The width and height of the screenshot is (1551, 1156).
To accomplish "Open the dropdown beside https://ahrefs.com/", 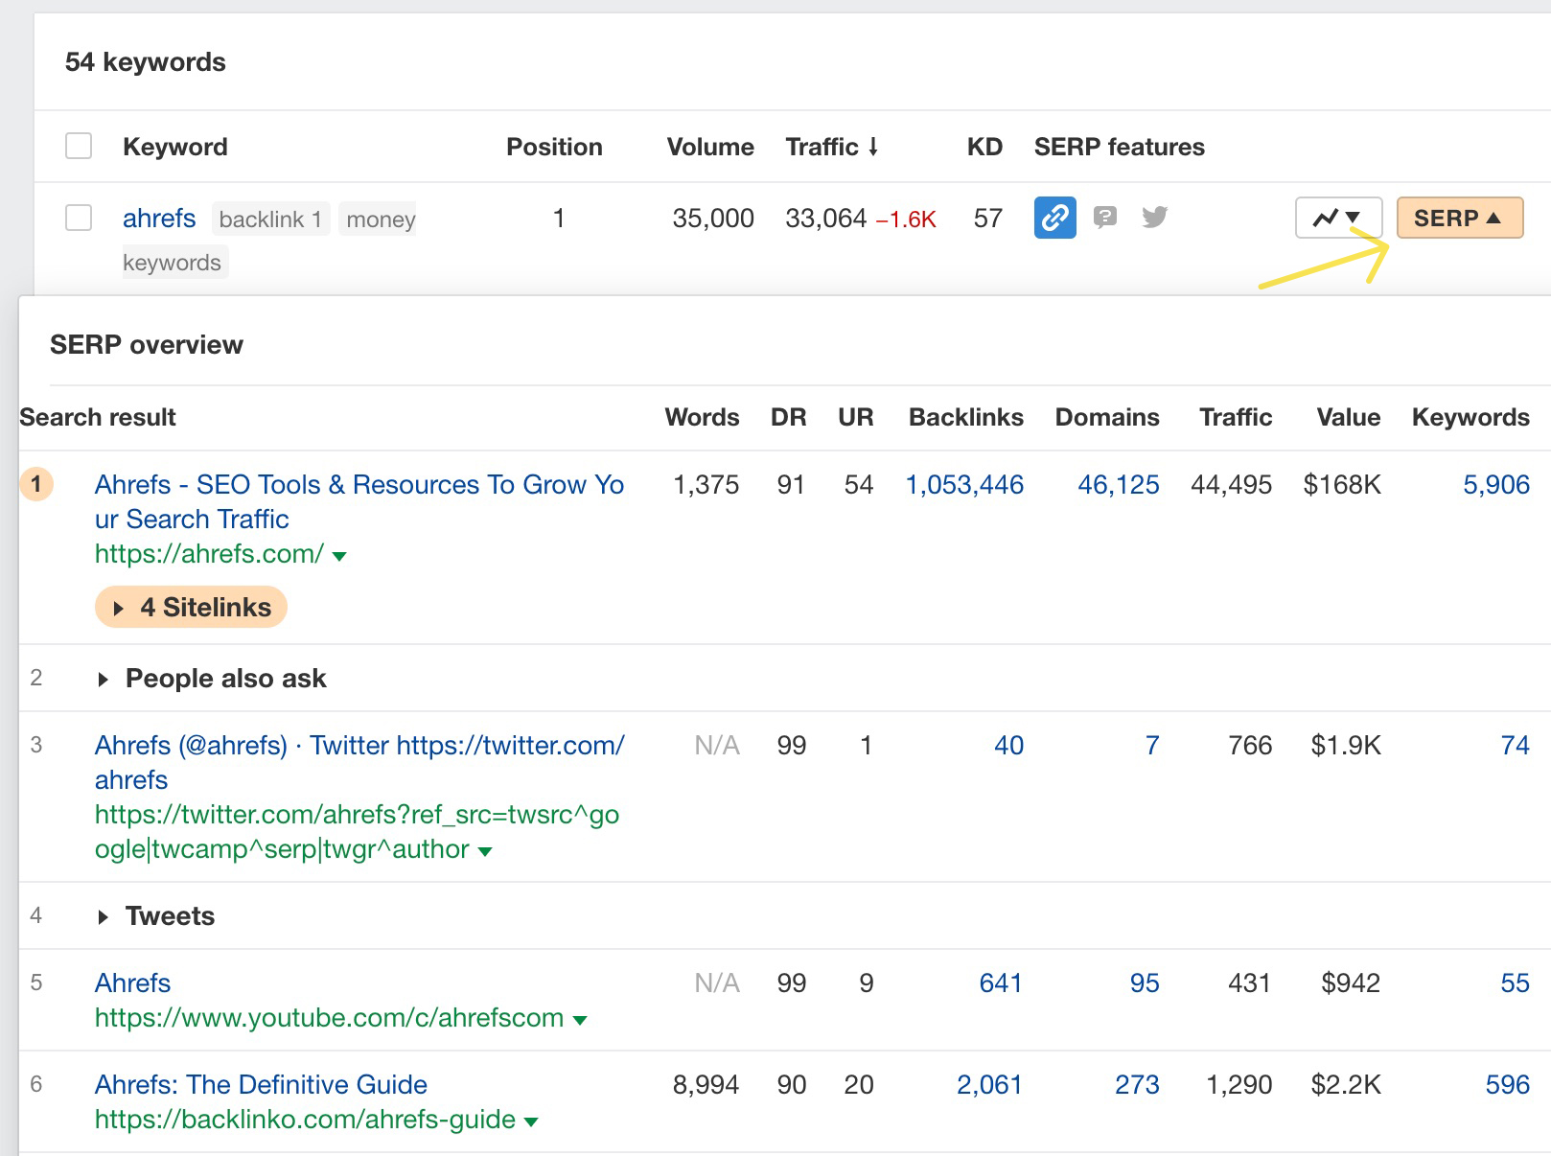I will point(340,555).
